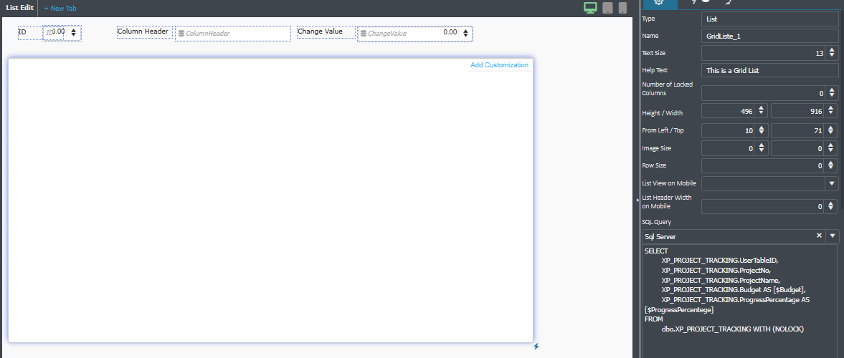Image resolution: width=844 pixels, height=358 pixels.
Task: Adjust the first Image Size stepper
Action: pos(761,148)
